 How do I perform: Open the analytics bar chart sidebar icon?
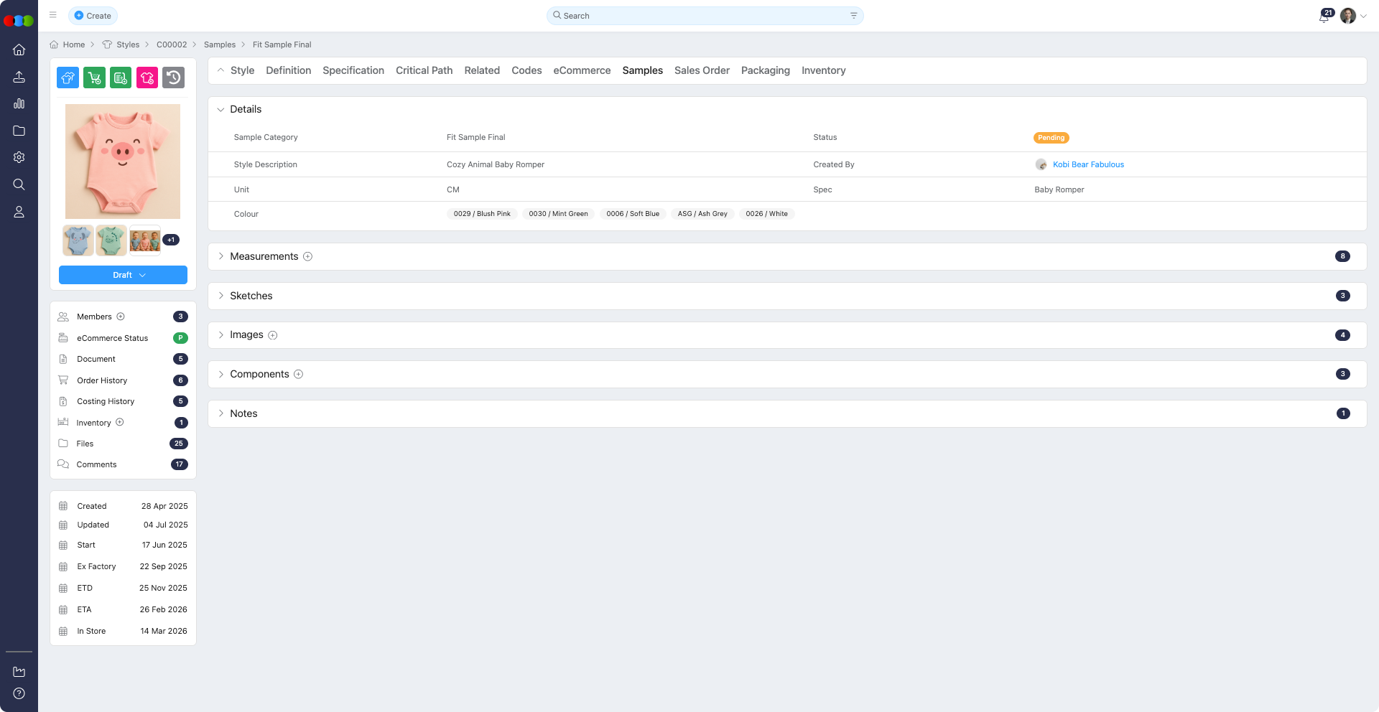tap(19, 103)
